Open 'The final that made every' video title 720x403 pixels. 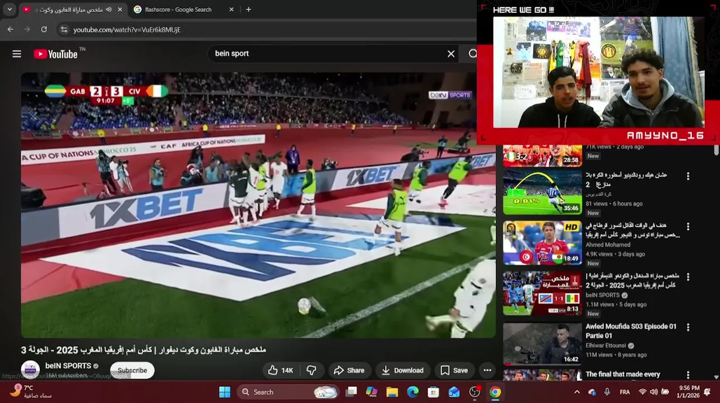(623, 374)
